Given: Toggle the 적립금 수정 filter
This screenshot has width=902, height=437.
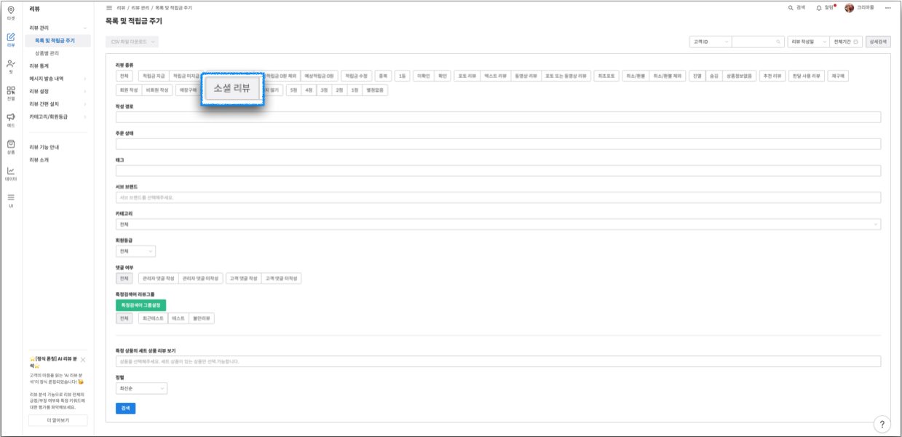Looking at the screenshot, I should 357,75.
